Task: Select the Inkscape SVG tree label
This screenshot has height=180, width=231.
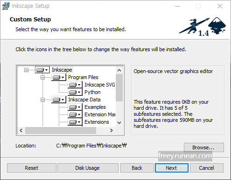Action: pyautogui.click(x=100, y=85)
